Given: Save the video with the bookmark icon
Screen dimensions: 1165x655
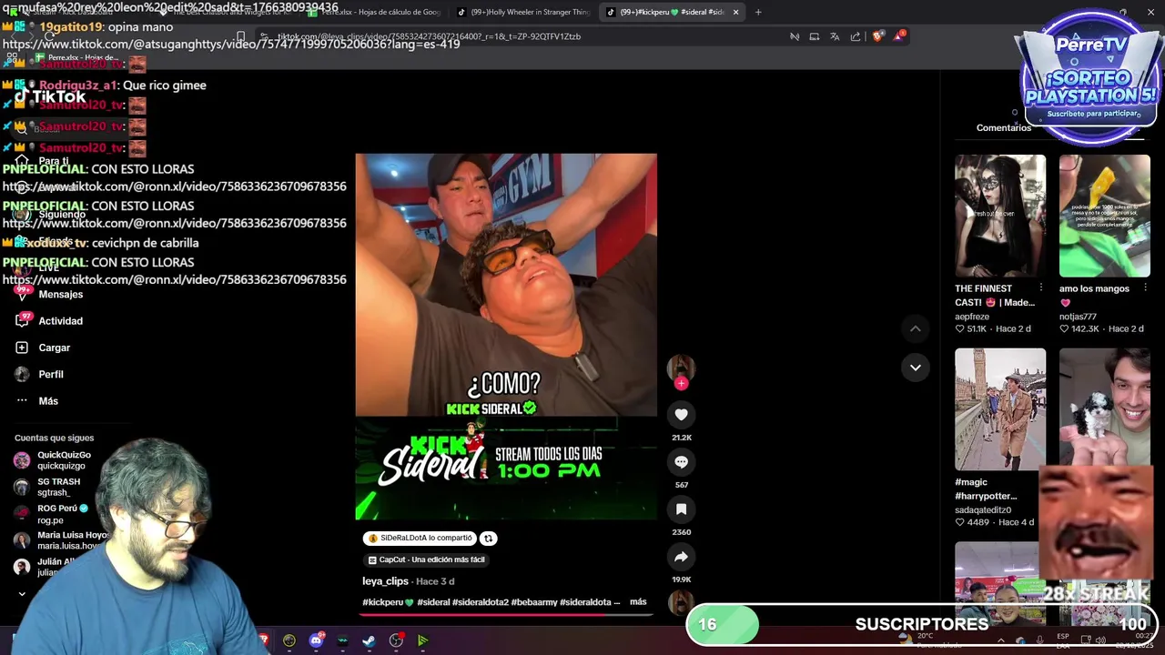Looking at the screenshot, I should click(681, 509).
